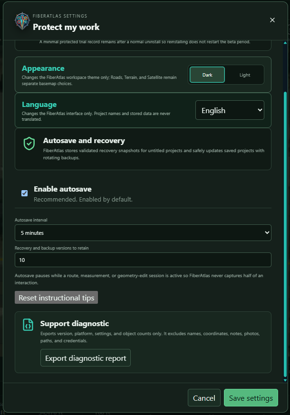This screenshot has height=415, width=290.
Task: Click the Autosave shield check icon
Action: [29, 144]
